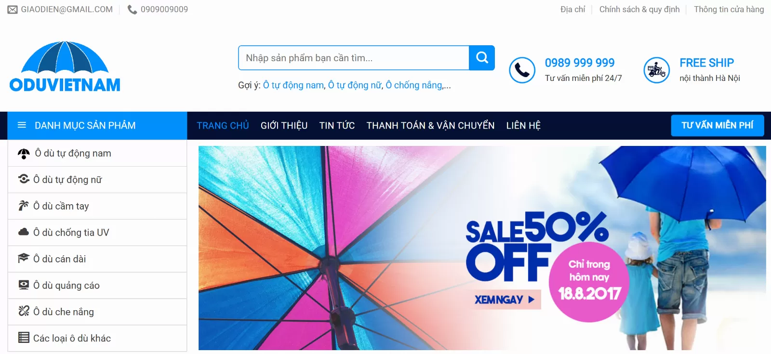The image size is (771, 354).
Task: Click the envelope email icon in the top bar
Action: [13, 10]
